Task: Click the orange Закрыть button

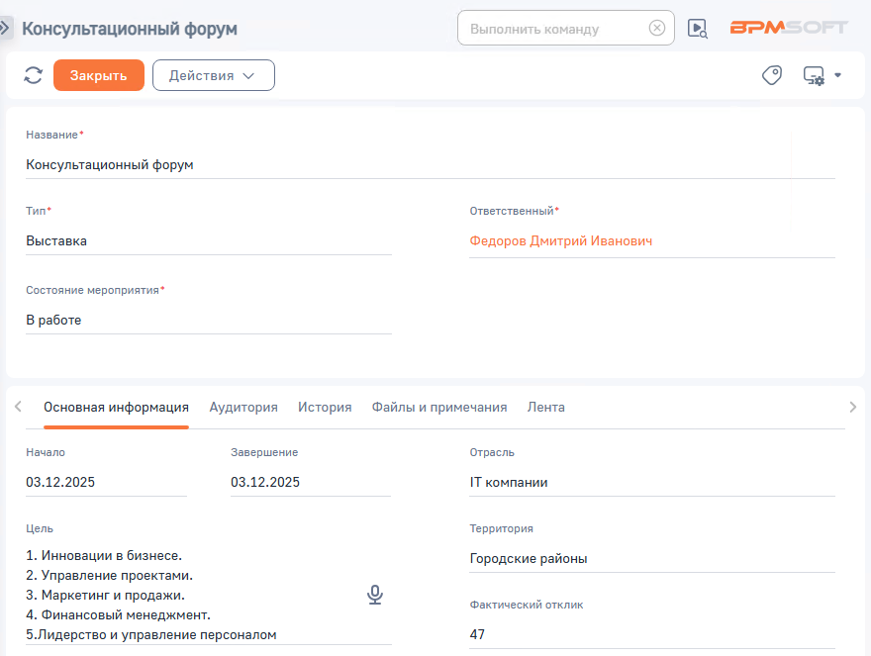Action: click(99, 75)
